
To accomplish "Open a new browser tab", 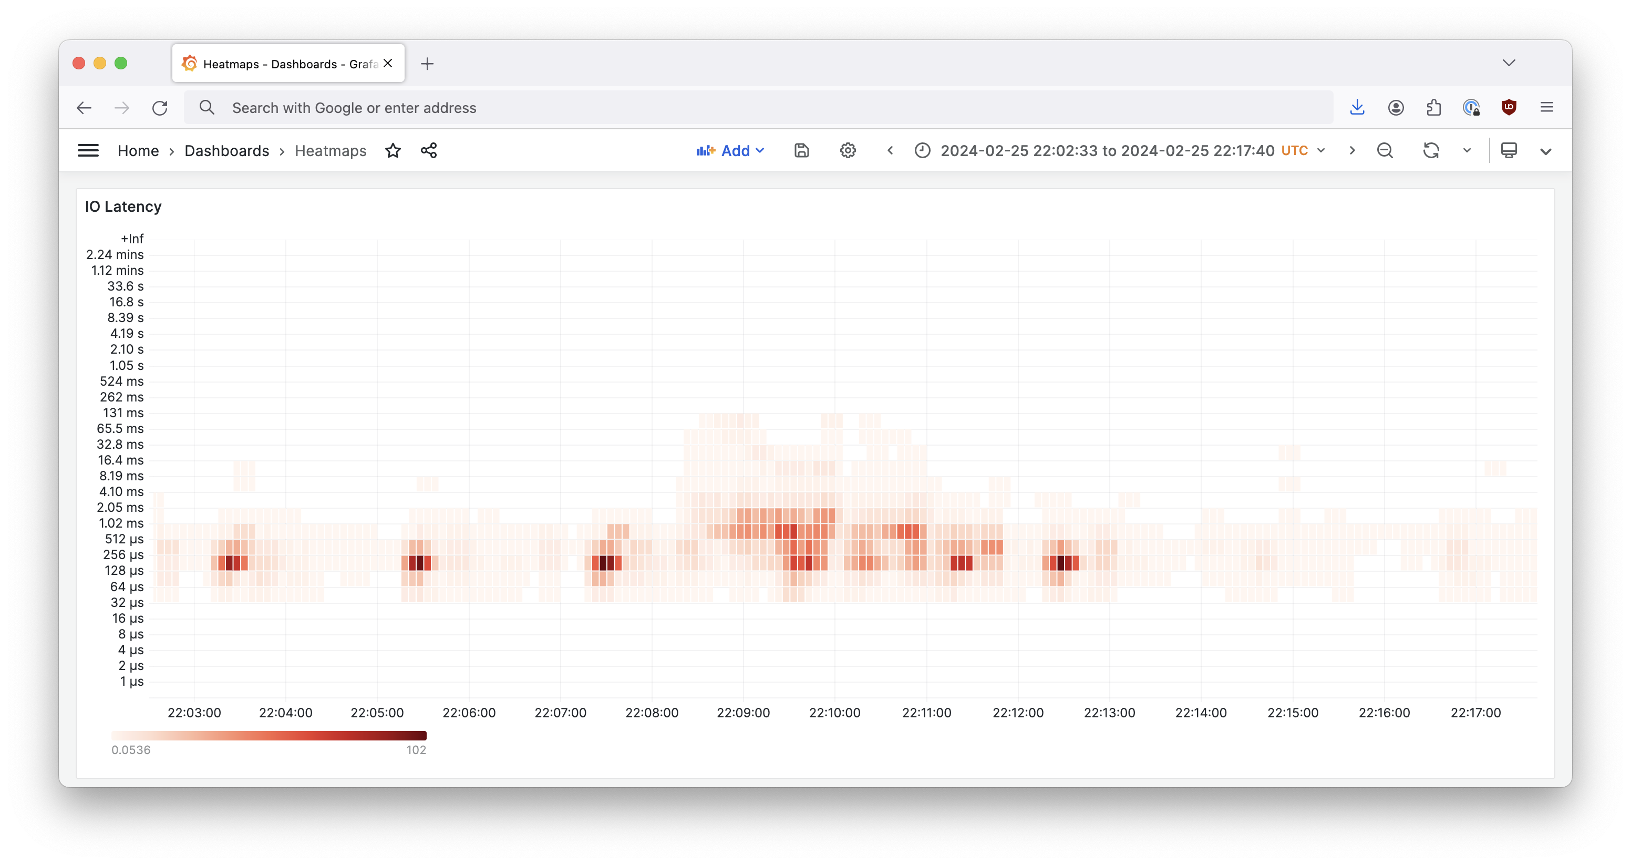I will click(x=427, y=64).
